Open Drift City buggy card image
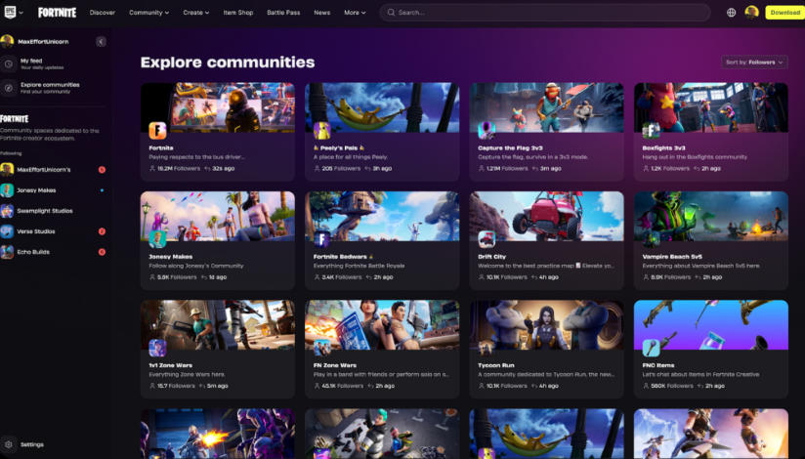805x459 pixels. pos(547,216)
